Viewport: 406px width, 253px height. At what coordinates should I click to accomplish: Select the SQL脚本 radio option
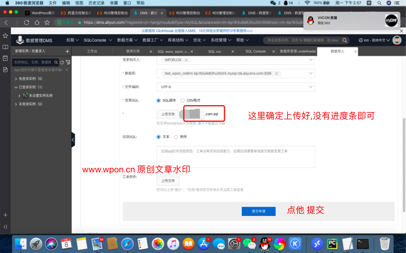tap(158, 100)
